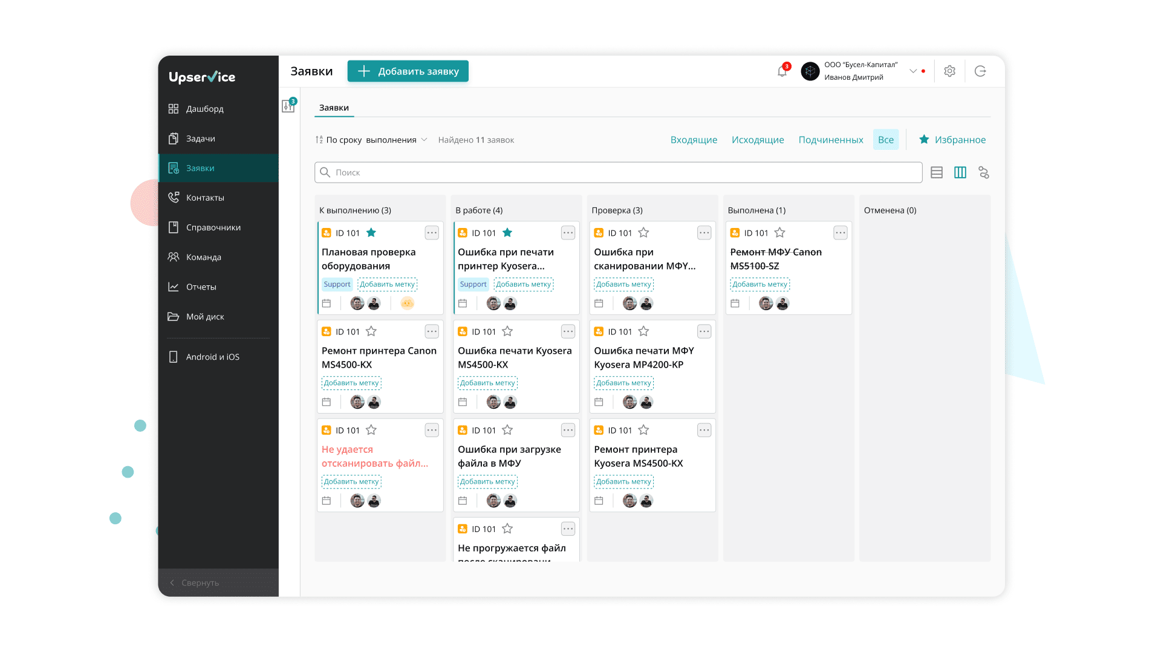The width and height of the screenshot is (1161, 653).
Task: Open more menu on Ошибка при печати принтер card
Action: pyautogui.click(x=568, y=233)
